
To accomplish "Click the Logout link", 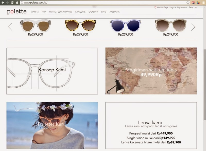I will (x=173, y=7).
